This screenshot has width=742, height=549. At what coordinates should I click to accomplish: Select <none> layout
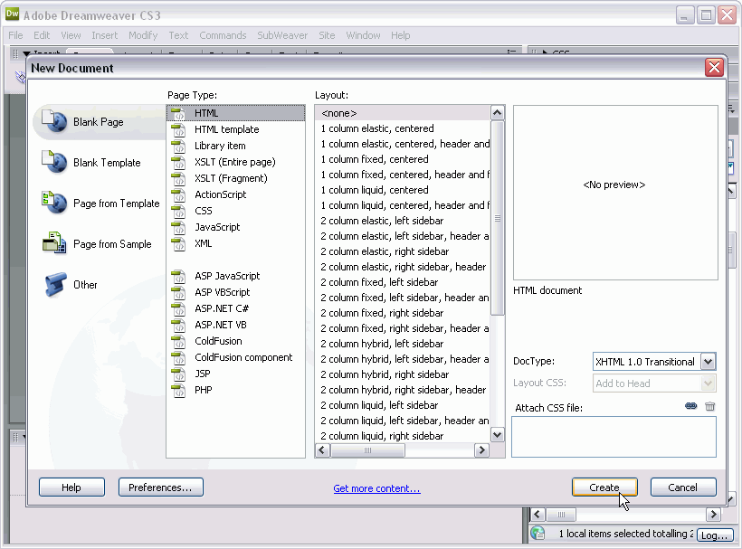[403, 113]
